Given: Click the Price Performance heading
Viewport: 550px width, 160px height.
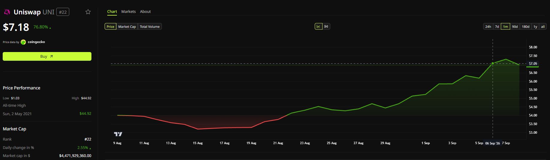Looking at the screenshot, I should 22,88.
